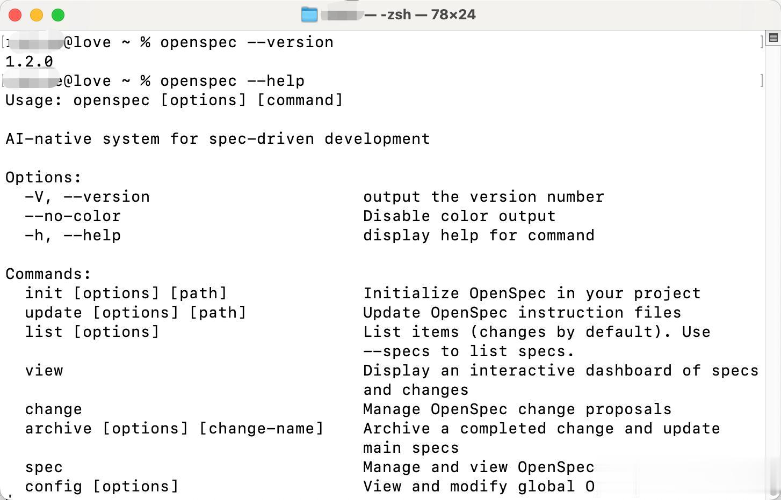Click the "Manage OpenSpec change proposals" description
Screen dimensions: 781x500
(517, 409)
